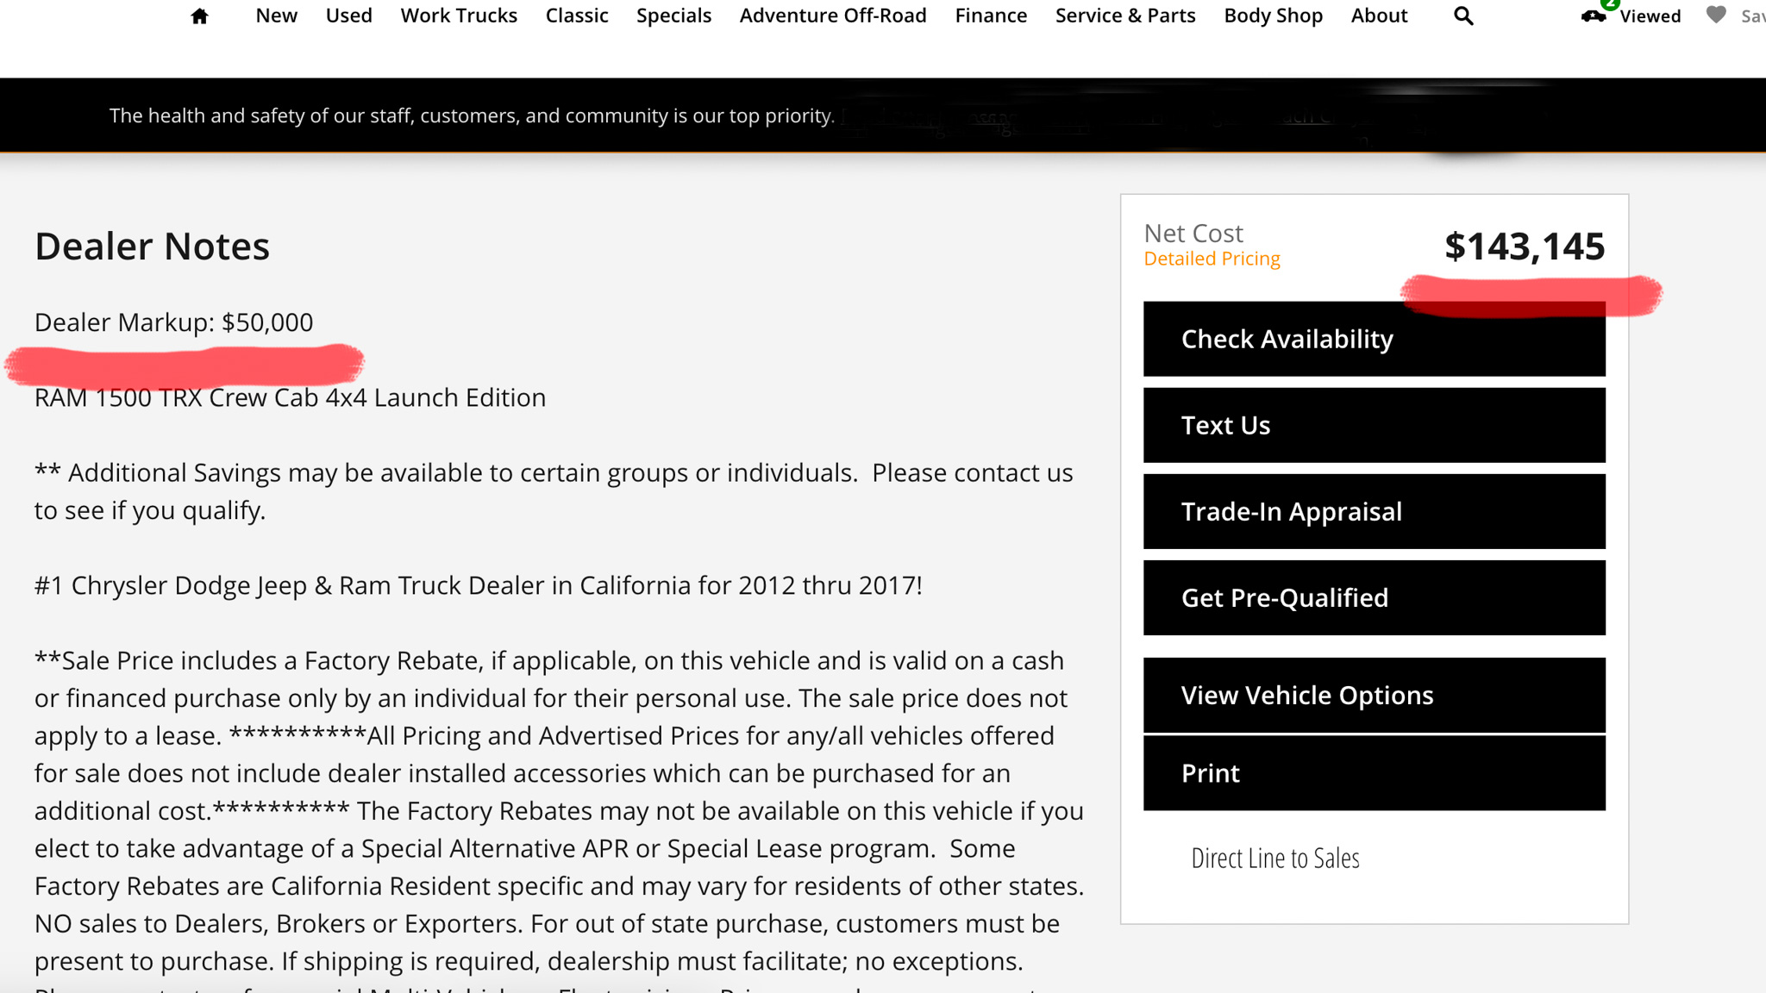The image size is (1766, 993).
Task: Click the About menu item
Action: coord(1379,16)
